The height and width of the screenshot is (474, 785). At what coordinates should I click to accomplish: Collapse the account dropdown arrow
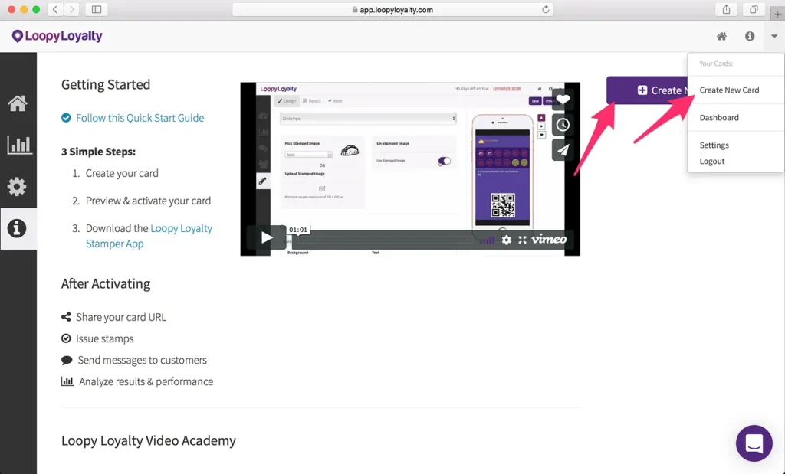[774, 36]
